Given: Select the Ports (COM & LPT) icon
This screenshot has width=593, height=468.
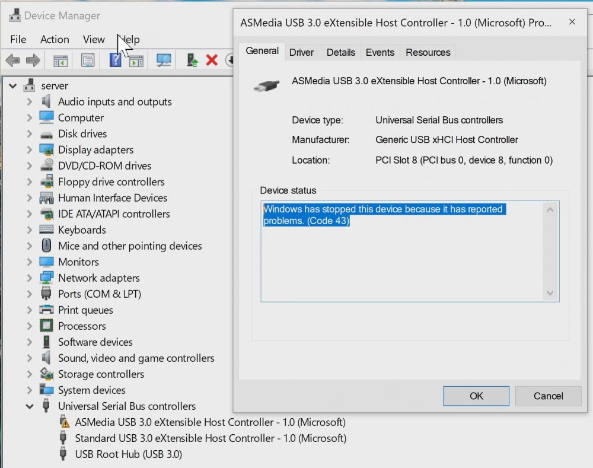Looking at the screenshot, I should pyautogui.click(x=46, y=293).
